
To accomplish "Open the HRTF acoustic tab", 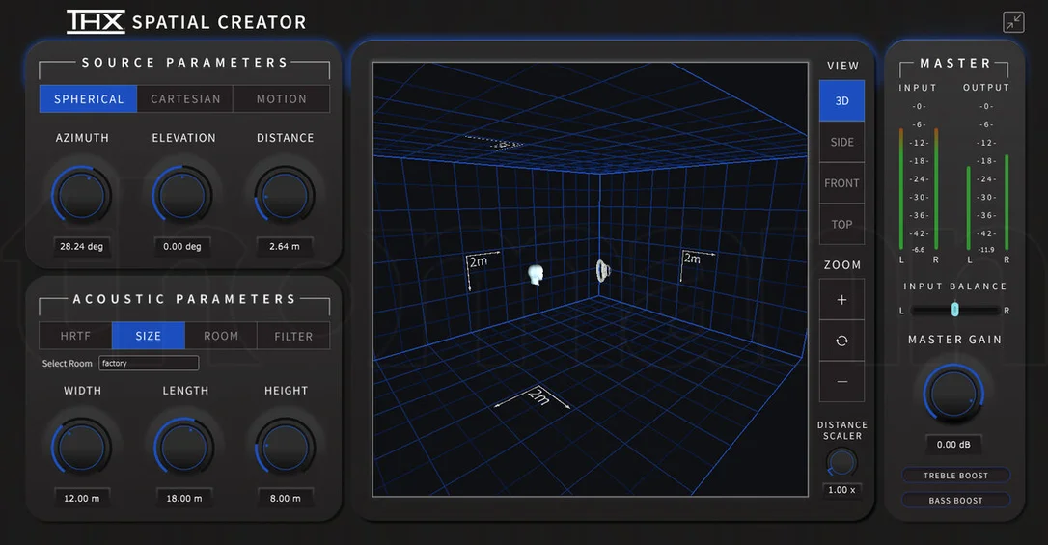I will [75, 336].
